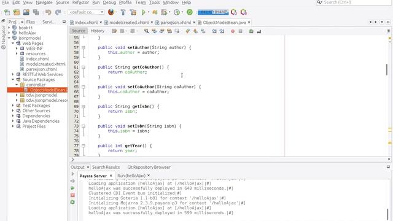This screenshot has height=221, width=393.
Task: Click the Build Project hammer icon
Action: pos(123,12)
